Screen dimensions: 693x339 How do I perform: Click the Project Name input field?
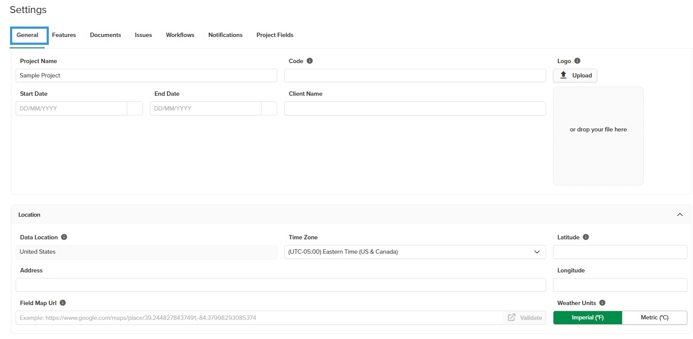(x=146, y=75)
